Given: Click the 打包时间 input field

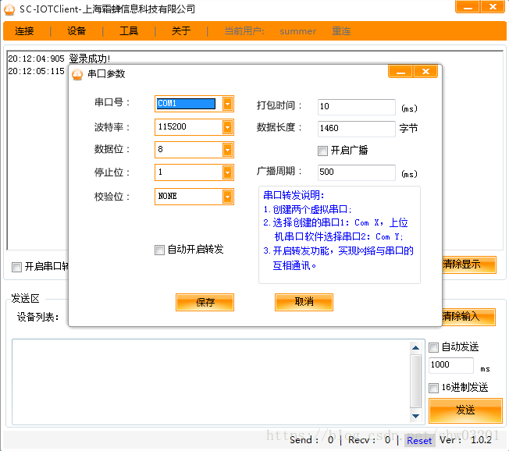Looking at the screenshot, I should [x=356, y=107].
